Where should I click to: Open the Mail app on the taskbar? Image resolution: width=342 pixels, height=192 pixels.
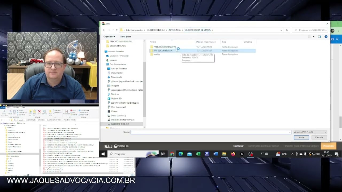[189, 154]
